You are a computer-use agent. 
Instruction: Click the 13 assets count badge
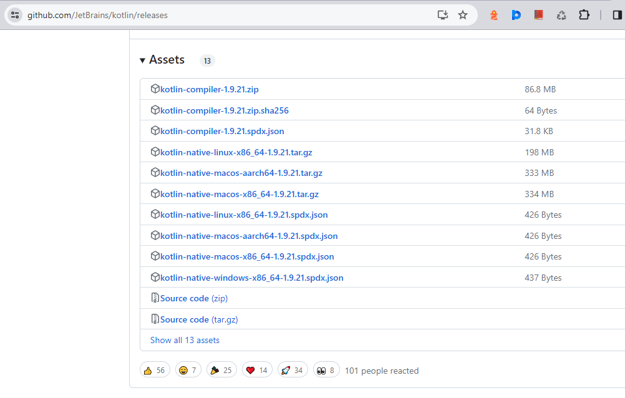tap(207, 61)
